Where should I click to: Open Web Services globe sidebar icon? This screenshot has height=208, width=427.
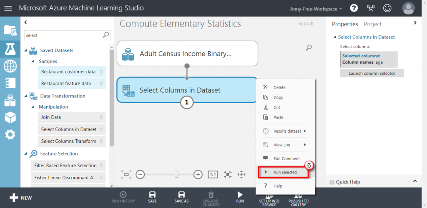click(x=10, y=66)
